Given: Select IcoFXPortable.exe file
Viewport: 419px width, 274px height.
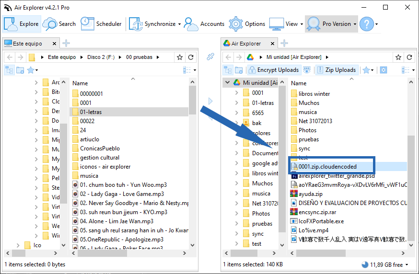Looking at the screenshot, I should pyautogui.click(x=321, y=221).
